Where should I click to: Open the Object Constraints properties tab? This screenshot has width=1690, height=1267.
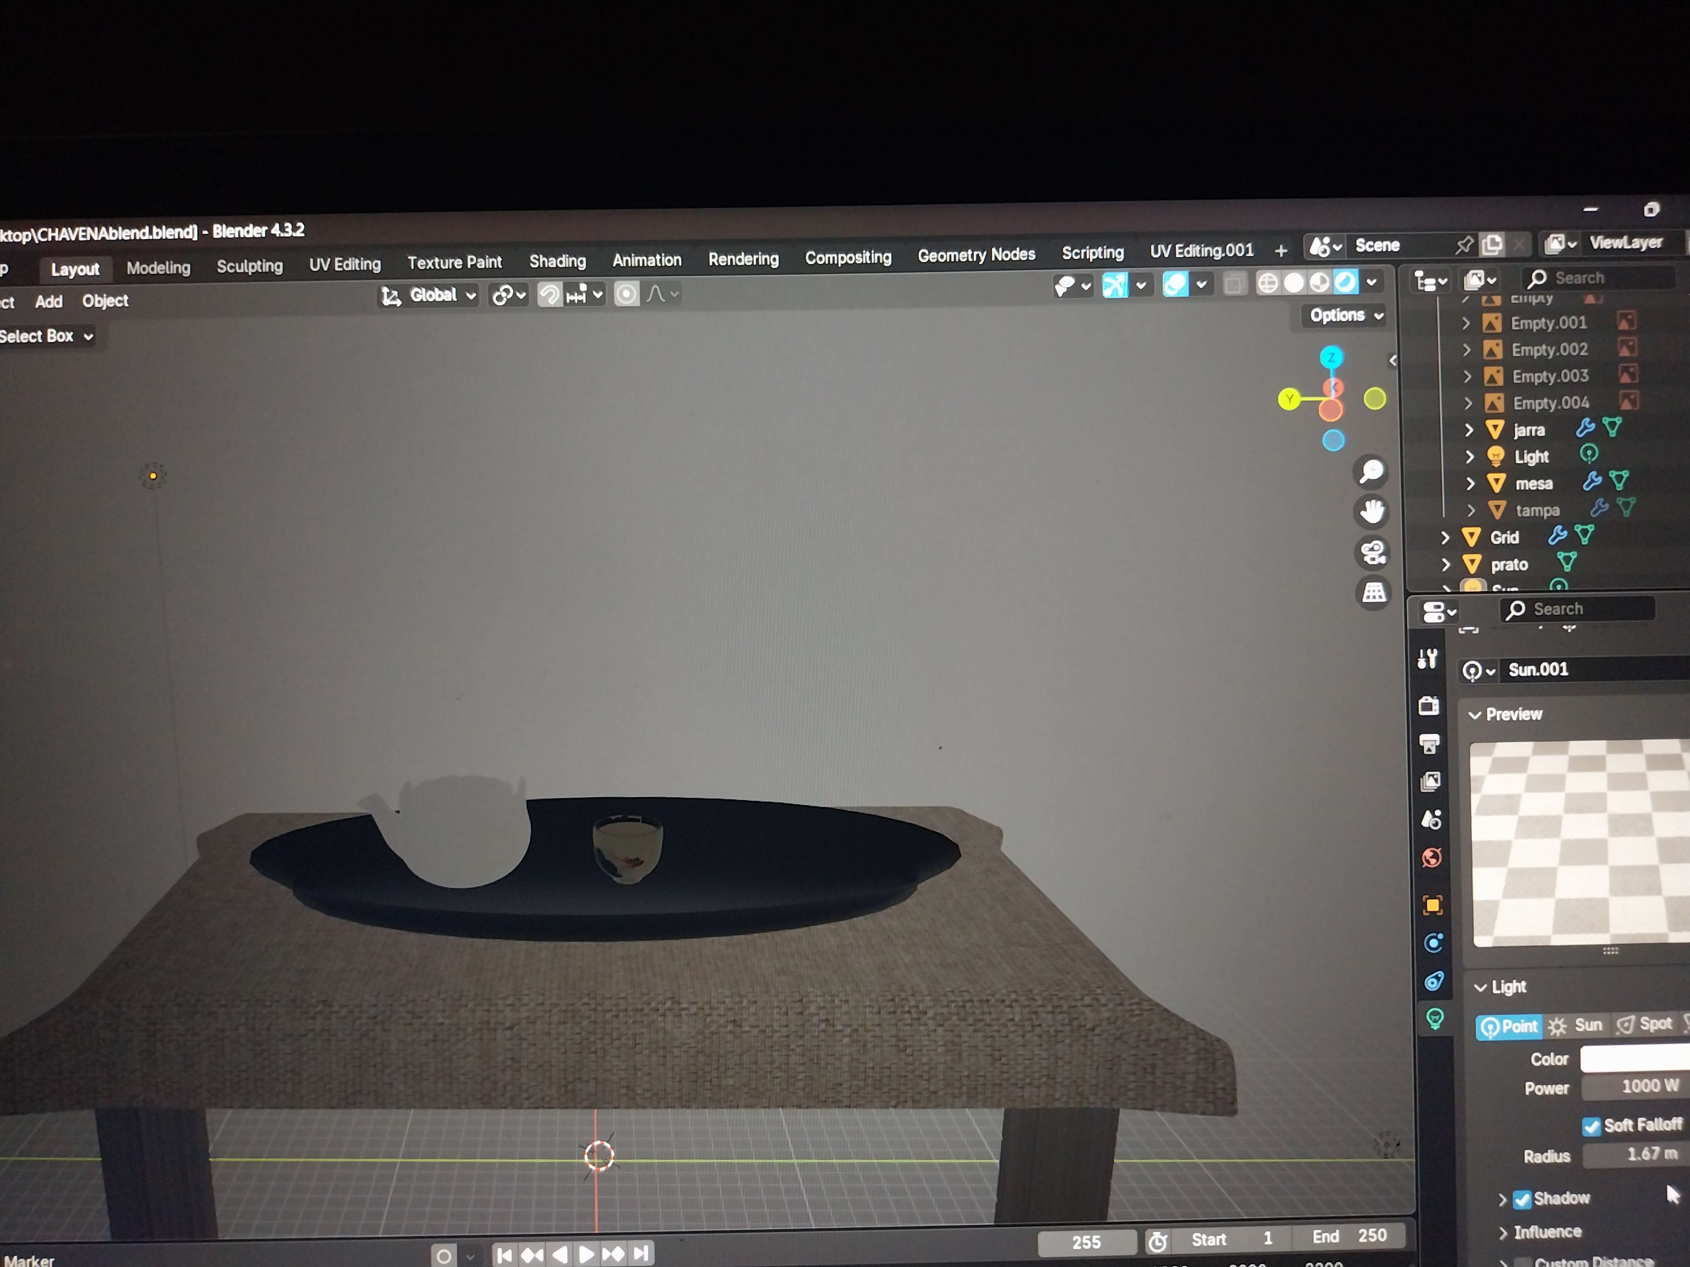click(x=1434, y=980)
